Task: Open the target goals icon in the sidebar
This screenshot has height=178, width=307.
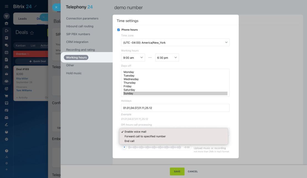Action: tap(6, 89)
